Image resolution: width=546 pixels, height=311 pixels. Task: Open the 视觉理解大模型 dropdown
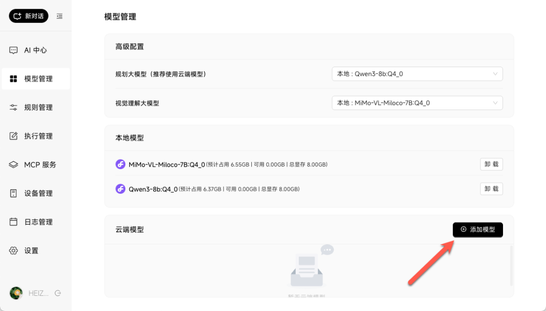coord(417,103)
